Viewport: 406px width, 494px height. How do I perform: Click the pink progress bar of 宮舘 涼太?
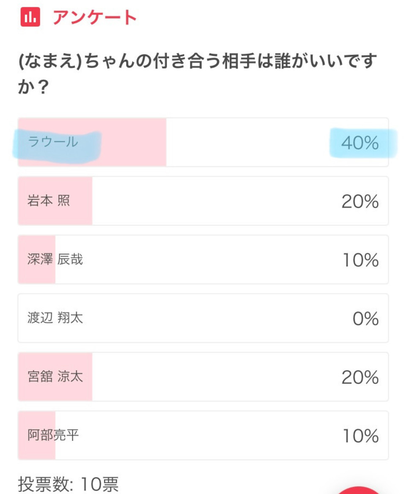tap(55, 377)
